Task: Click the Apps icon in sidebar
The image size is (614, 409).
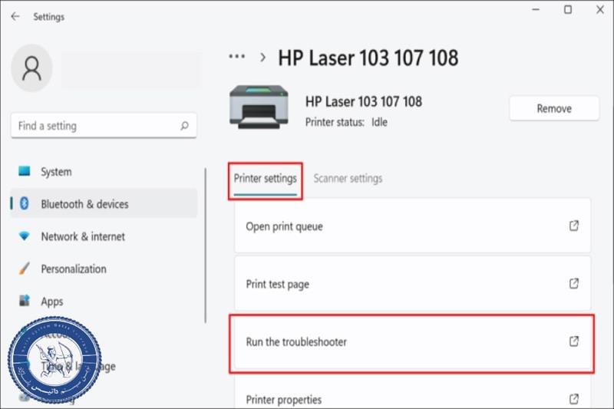Action: tap(25, 301)
